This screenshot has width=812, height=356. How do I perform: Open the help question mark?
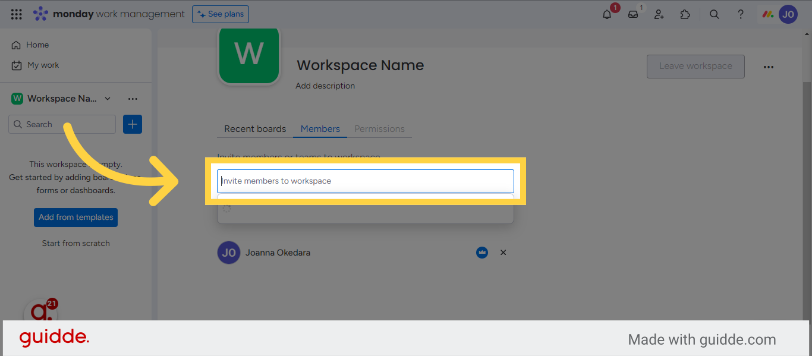click(x=741, y=14)
